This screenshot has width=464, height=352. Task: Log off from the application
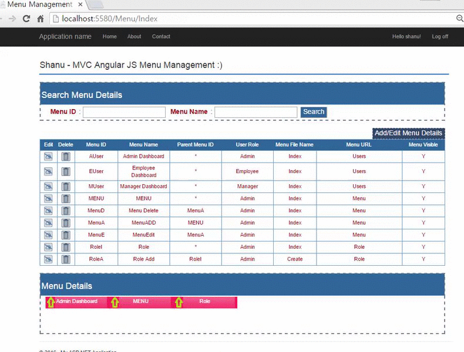point(440,36)
